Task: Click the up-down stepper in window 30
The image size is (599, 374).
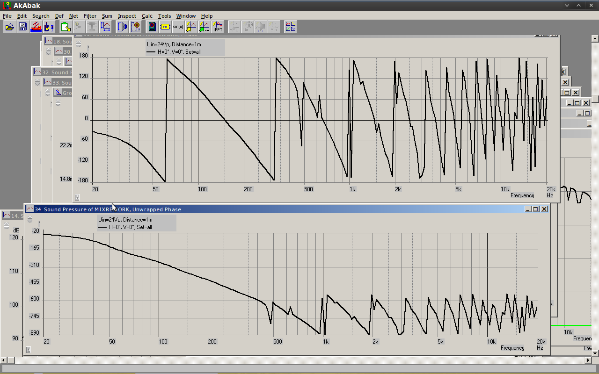Action: tap(58, 62)
